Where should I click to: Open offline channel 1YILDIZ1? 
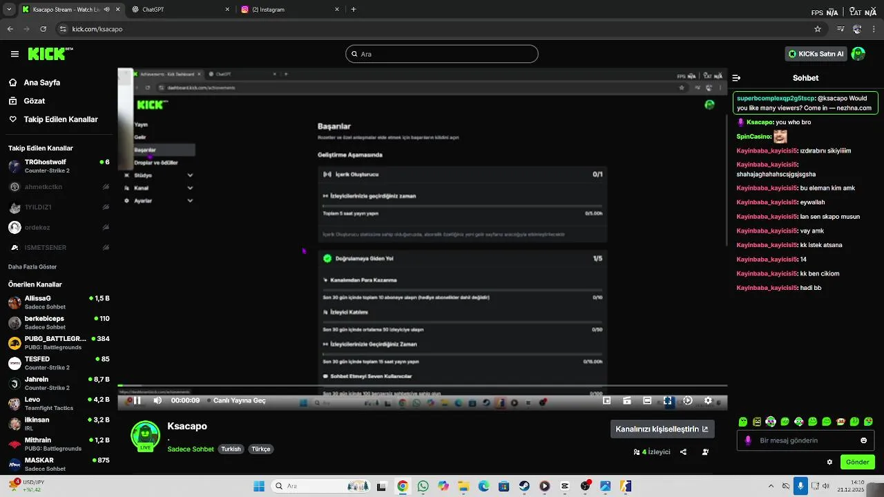(59, 207)
